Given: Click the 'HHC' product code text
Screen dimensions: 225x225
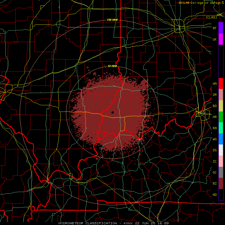Looking at the screenshot, I should (220, 15).
